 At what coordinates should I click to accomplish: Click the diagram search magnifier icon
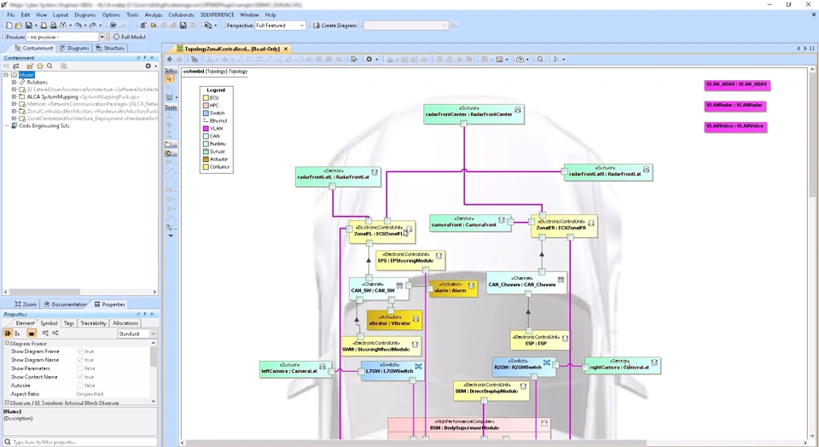click(x=540, y=60)
